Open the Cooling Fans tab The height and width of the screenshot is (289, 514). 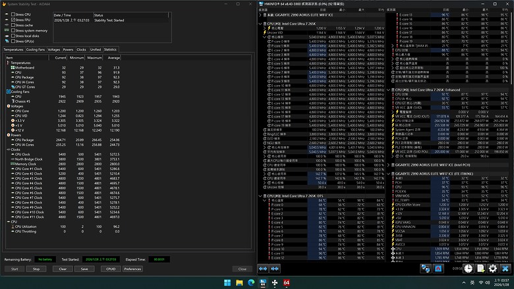36,49
